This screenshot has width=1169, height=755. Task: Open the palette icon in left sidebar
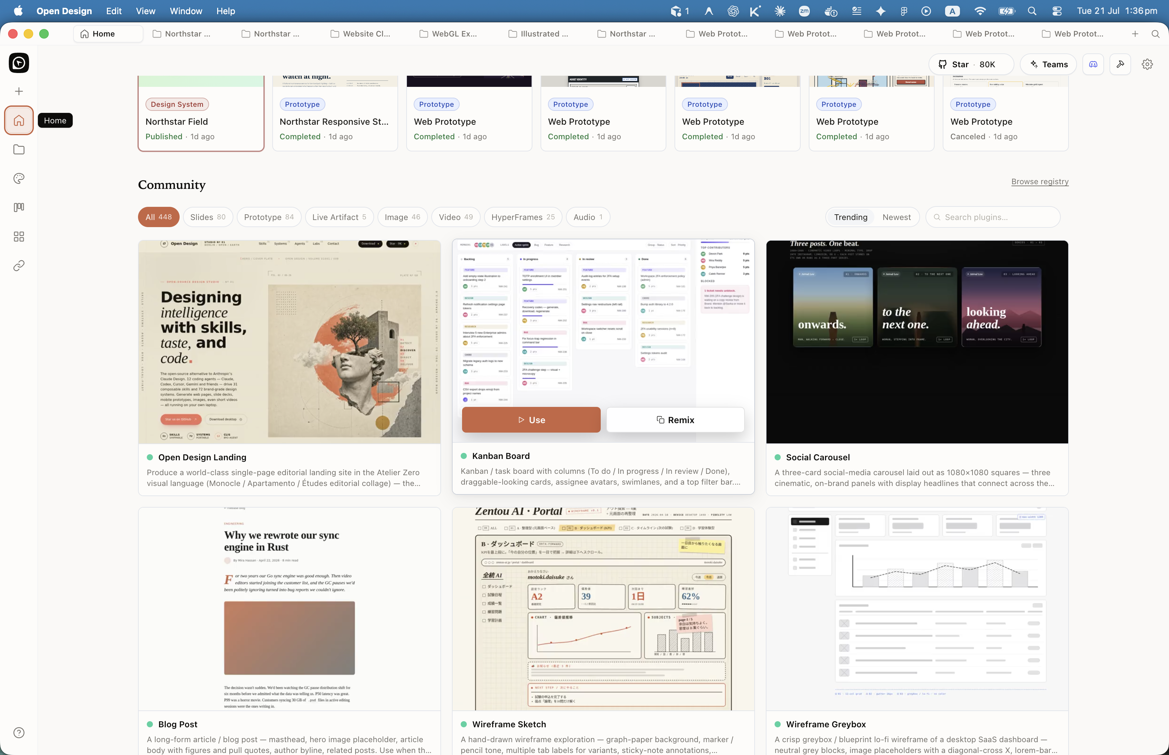(19, 178)
